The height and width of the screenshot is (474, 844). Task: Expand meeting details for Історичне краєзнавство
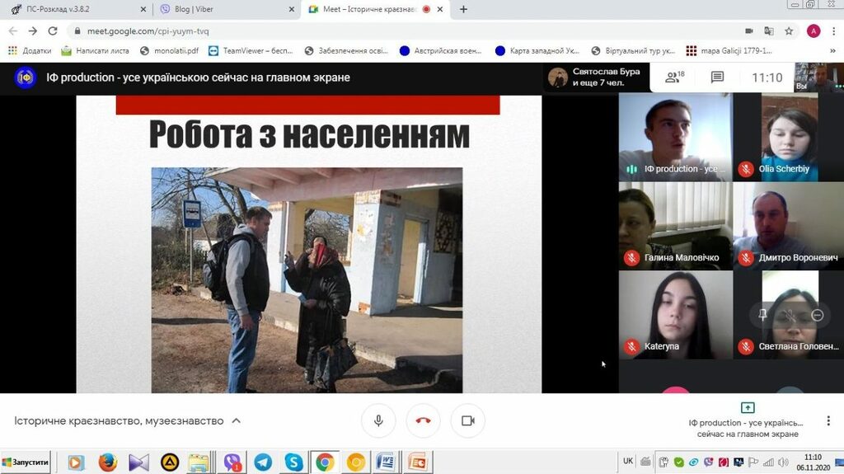236,420
